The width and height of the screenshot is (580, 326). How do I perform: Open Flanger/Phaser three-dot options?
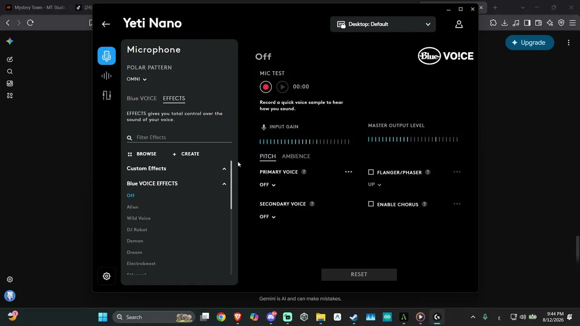[457, 172]
